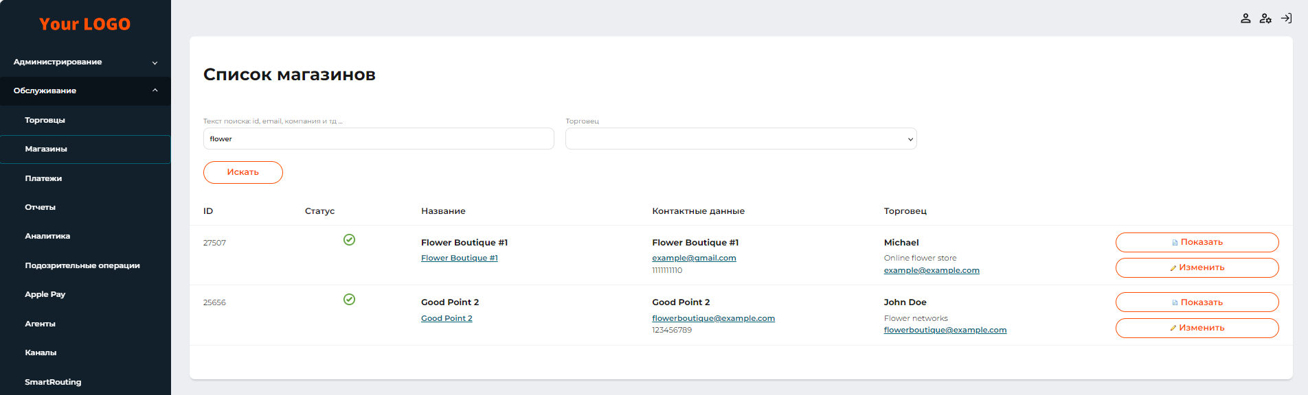Collapse the Обслуживание menu section

click(85, 91)
